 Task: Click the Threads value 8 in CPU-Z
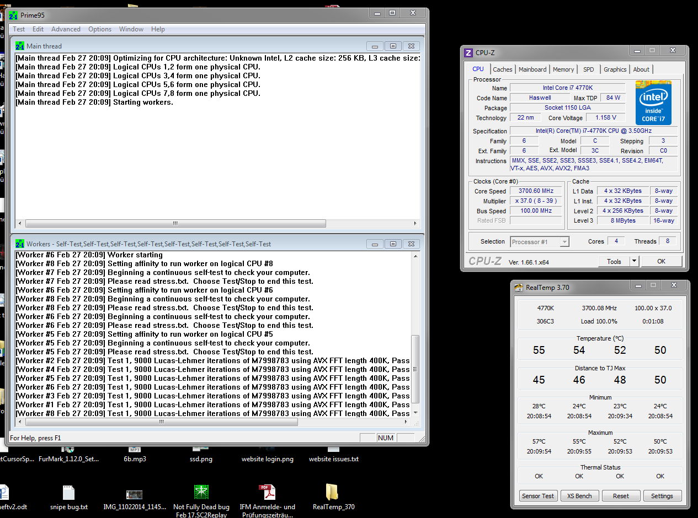pos(668,241)
